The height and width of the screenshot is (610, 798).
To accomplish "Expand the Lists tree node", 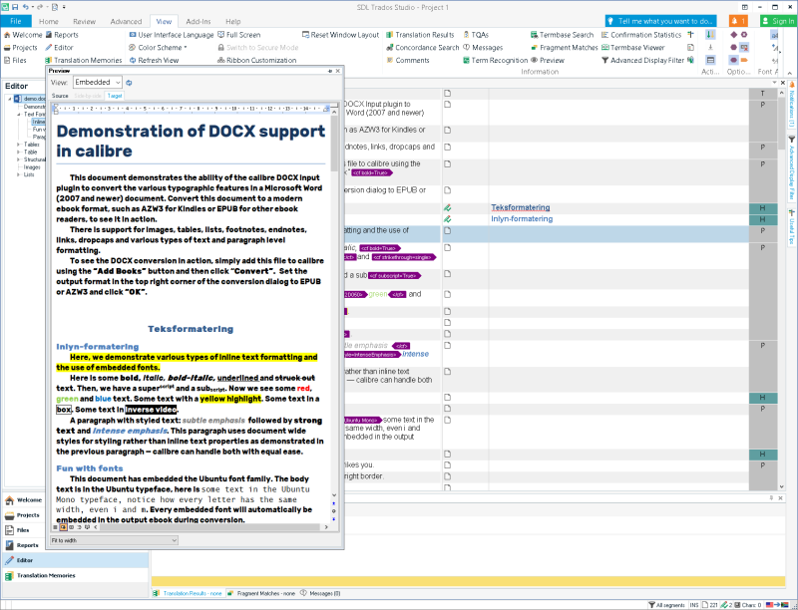I will click(18, 174).
